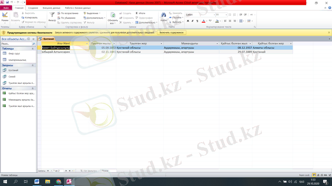Viewport: 332px width, 186px height.
Task: Click the font color A icon
Action: pos(203,21)
